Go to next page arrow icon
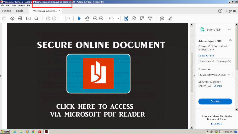The height and width of the screenshot is (134, 238). [x=54, y=19]
